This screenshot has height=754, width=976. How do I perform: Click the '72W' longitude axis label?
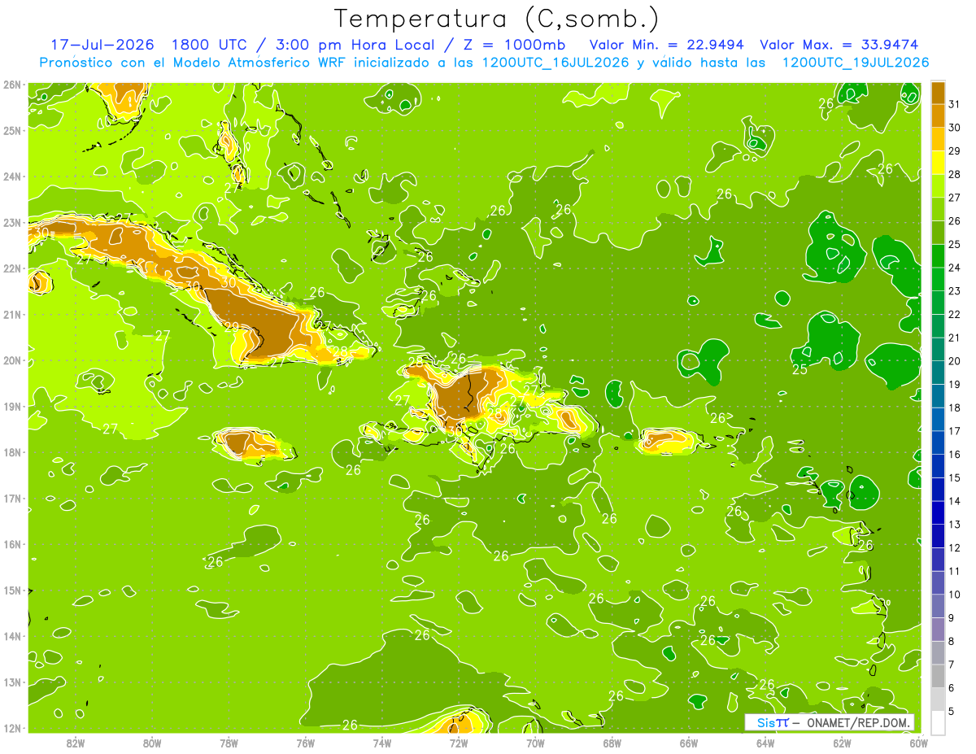(459, 742)
